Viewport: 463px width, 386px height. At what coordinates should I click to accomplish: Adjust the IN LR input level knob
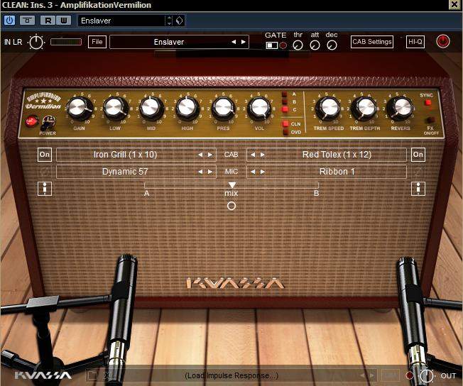(x=36, y=42)
